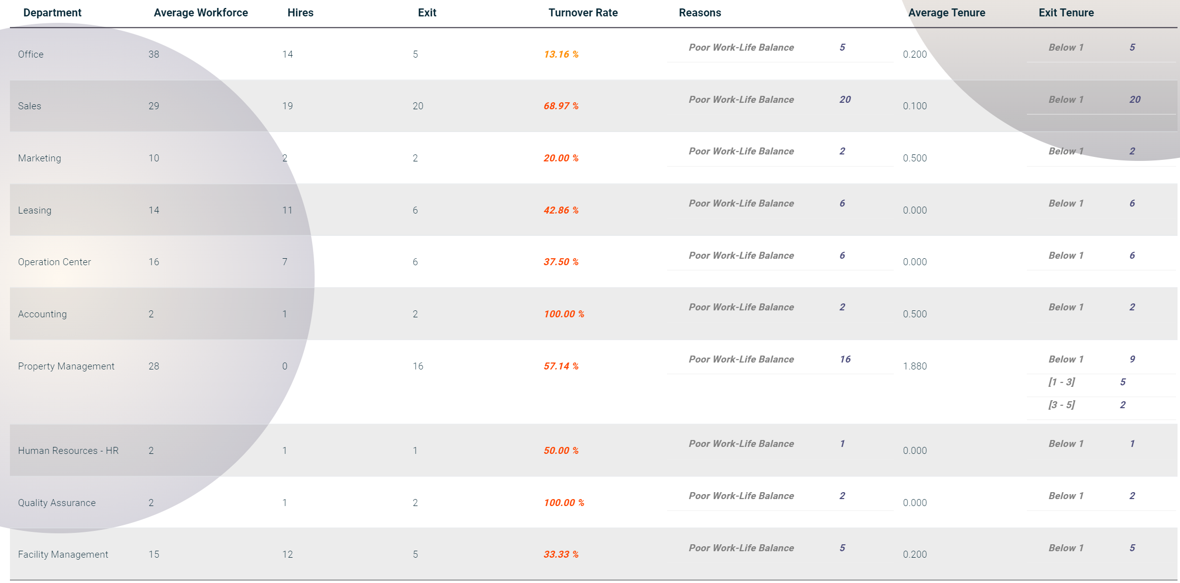Image resolution: width=1180 pixels, height=583 pixels.
Task: Click Office hires value 14
Action: (287, 54)
